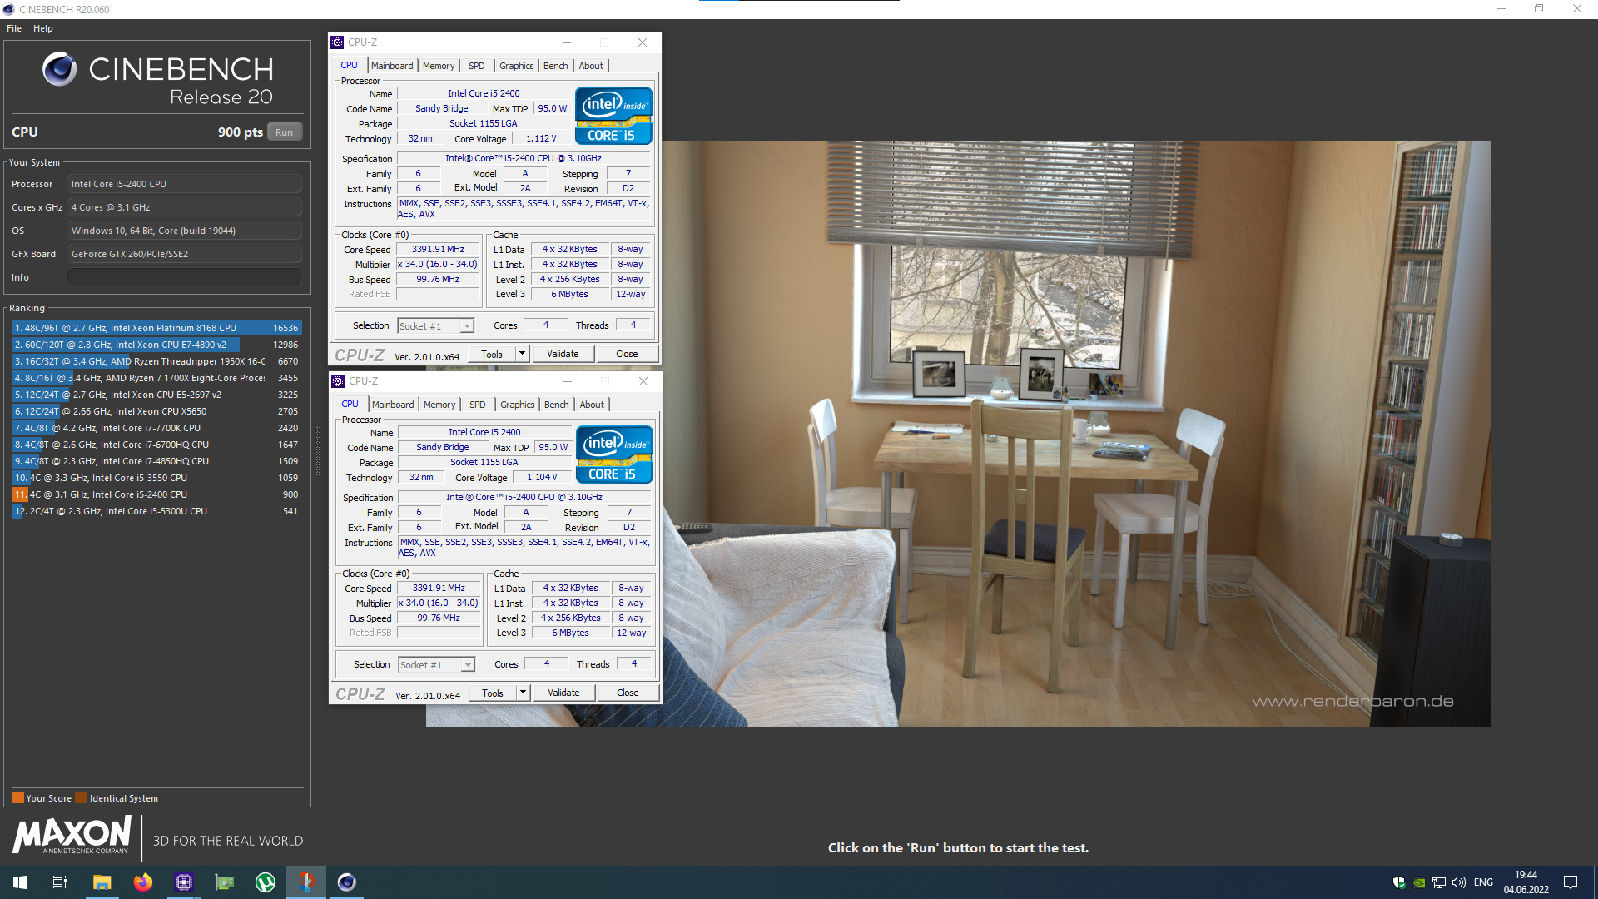The height and width of the screenshot is (899, 1598).
Task: Open the Windows Start menu
Action: click(20, 882)
